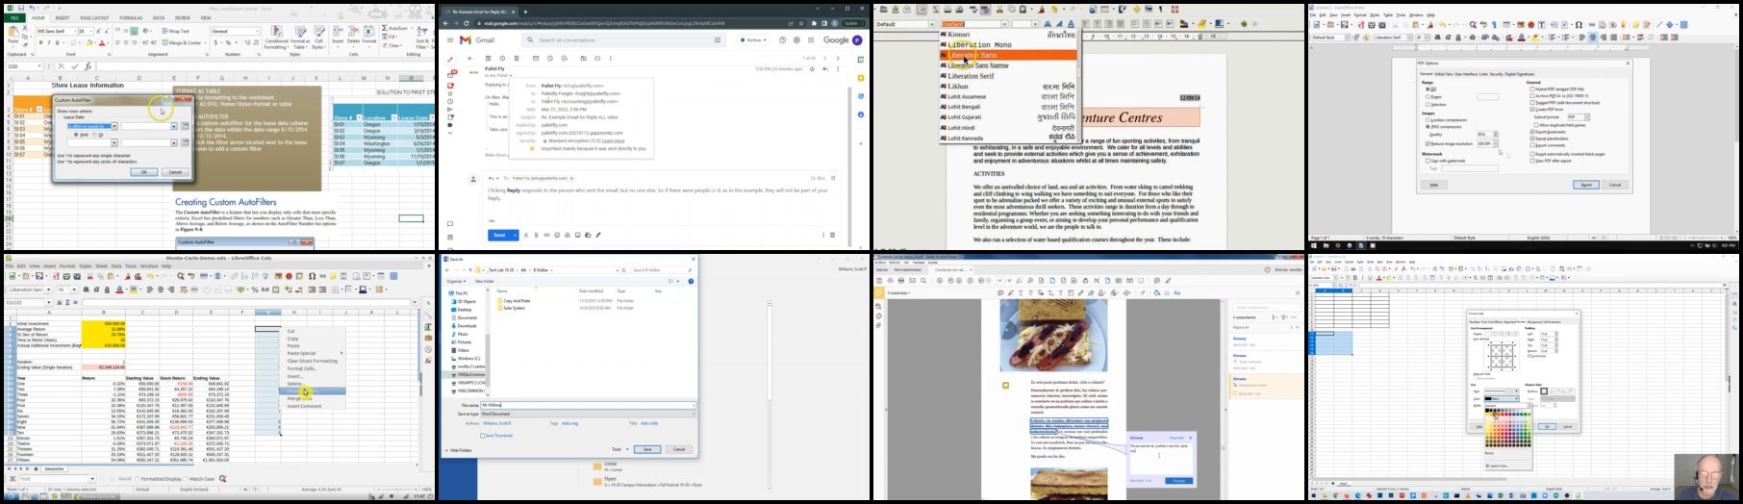Click Hide Folders in Save As dialog
Screen dimensions: 1743x504
click(458, 450)
